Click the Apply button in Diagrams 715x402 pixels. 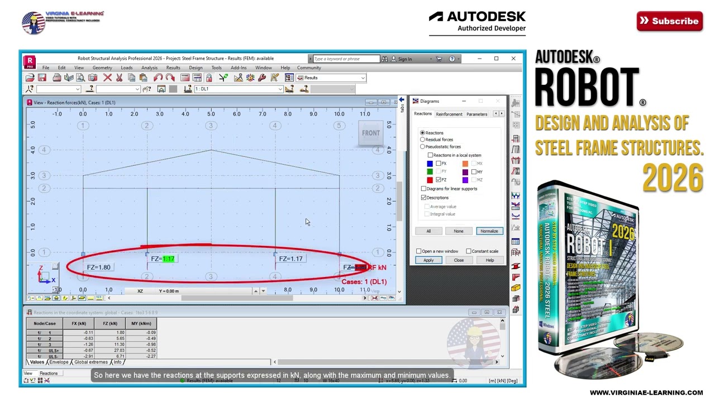point(428,260)
